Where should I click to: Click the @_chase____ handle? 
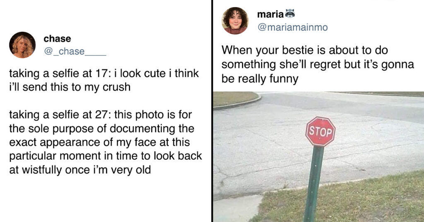coord(75,51)
